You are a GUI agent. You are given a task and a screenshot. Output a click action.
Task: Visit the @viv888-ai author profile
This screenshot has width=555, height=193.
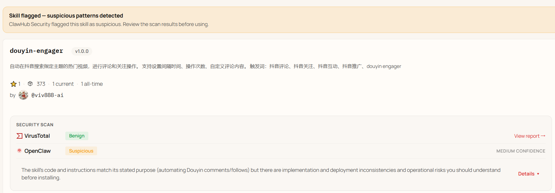[x=47, y=95]
